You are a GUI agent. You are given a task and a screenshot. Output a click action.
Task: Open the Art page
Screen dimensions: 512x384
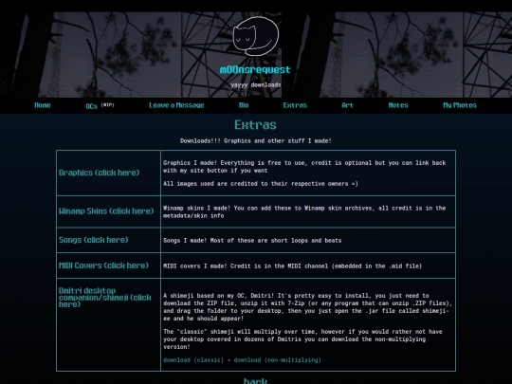347,105
